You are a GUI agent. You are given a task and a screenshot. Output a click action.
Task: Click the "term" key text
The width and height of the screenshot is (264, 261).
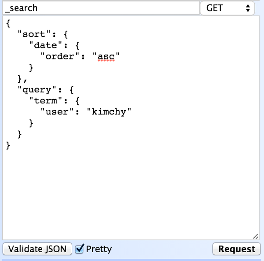coord(45,101)
